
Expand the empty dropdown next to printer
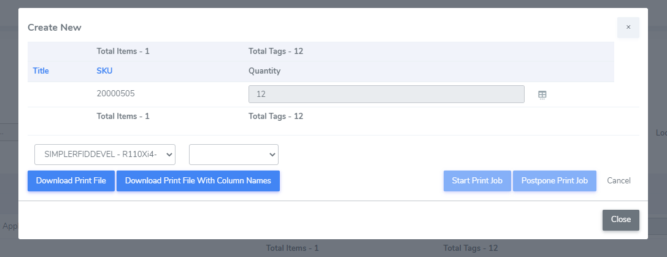233,155
